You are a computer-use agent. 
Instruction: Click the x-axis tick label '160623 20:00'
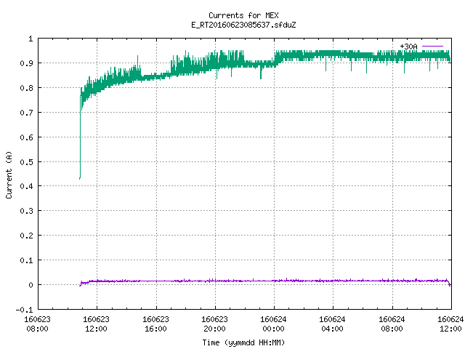215,324
